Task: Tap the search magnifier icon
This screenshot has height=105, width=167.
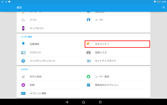Action: [164, 8]
